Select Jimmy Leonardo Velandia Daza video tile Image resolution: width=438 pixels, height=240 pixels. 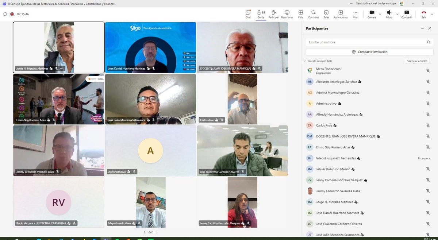[58, 151]
